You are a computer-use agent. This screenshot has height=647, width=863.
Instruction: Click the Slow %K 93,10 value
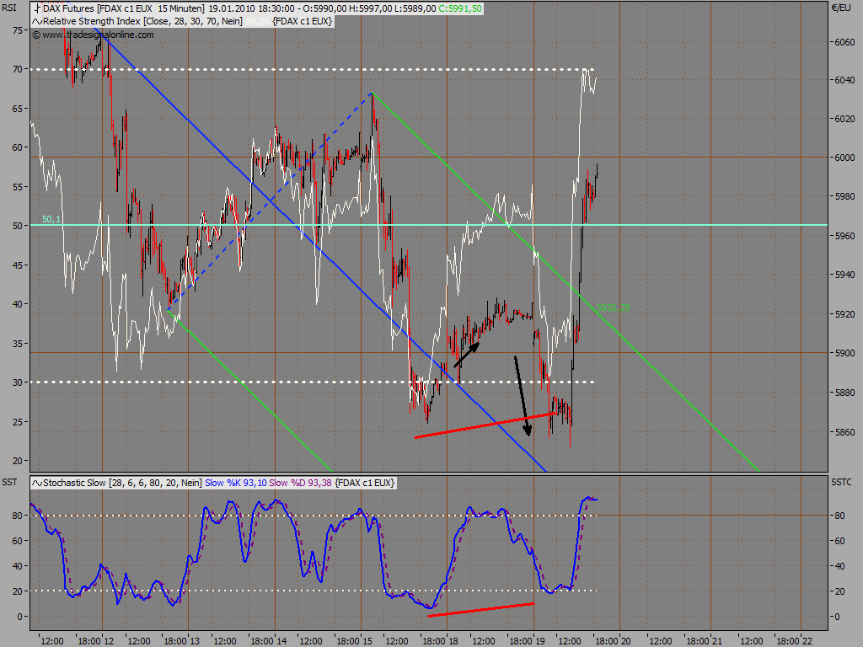tap(236, 483)
